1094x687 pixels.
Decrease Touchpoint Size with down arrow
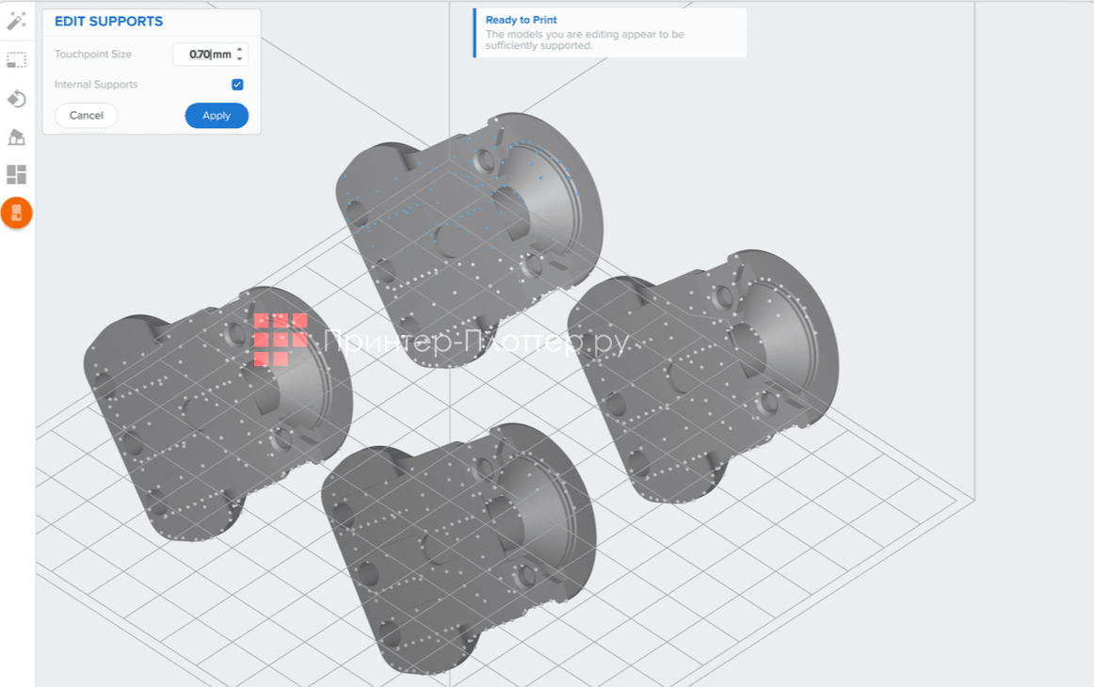tap(240, 58)
